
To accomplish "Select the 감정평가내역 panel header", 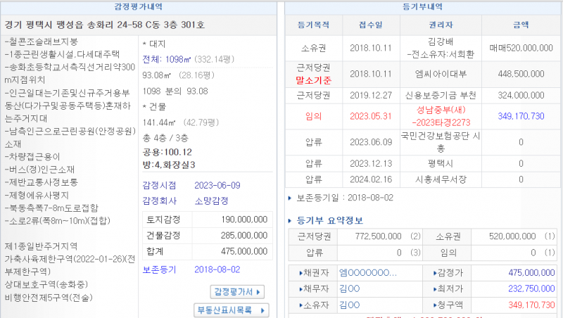I will [x=138, y=6].
